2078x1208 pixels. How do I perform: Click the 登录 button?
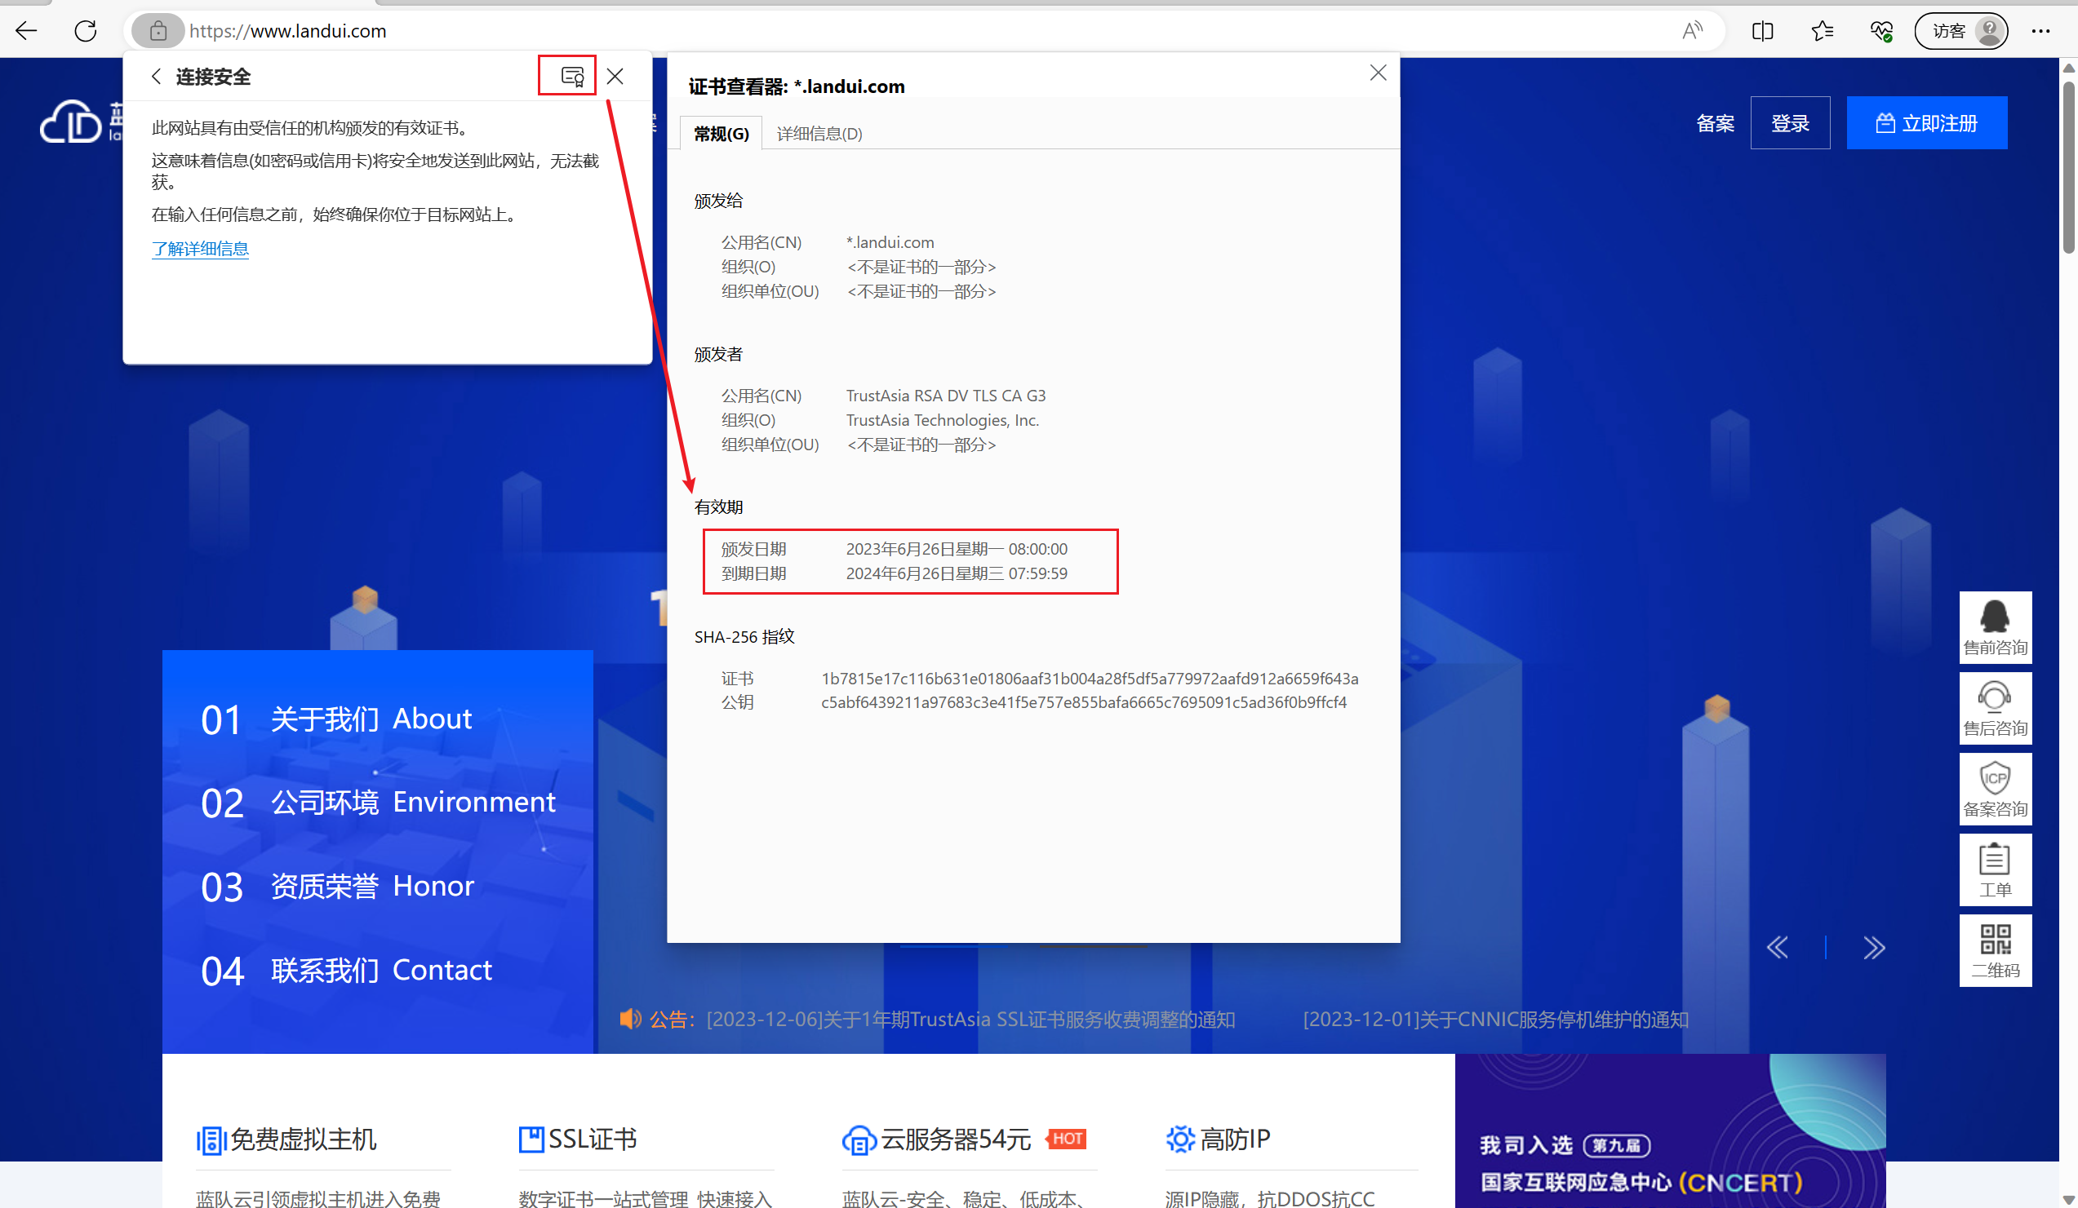tap(1790, 123)
